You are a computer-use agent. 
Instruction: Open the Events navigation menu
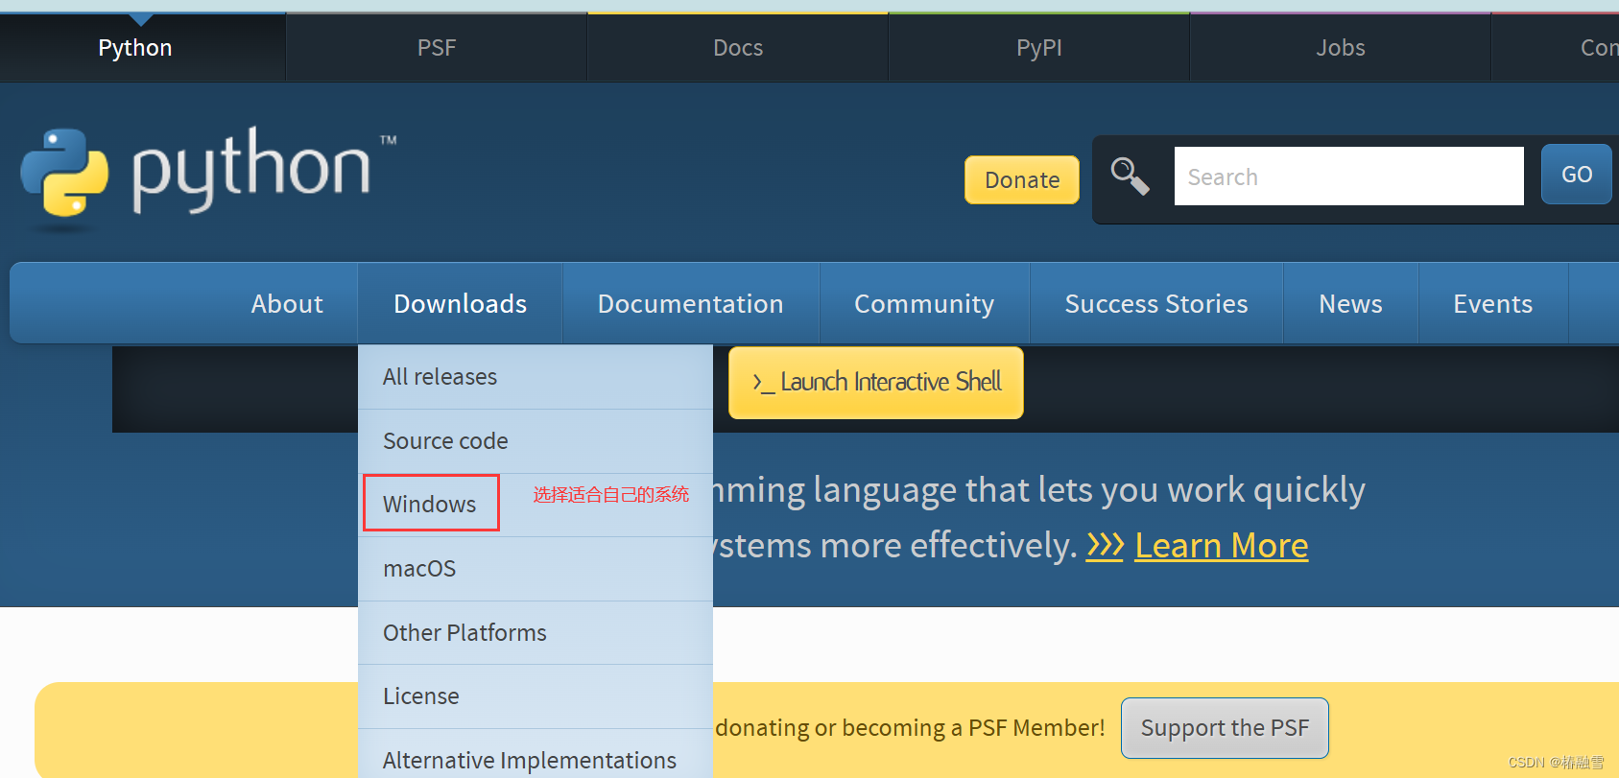pyautogui.click(x=1492, y=304)
